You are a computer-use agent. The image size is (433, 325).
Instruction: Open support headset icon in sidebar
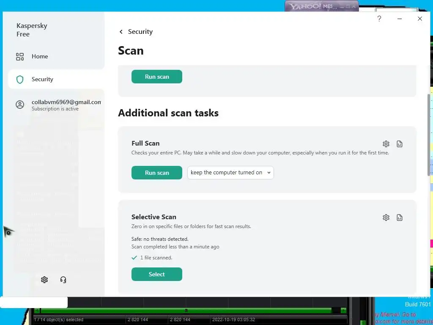pos(63,280)
